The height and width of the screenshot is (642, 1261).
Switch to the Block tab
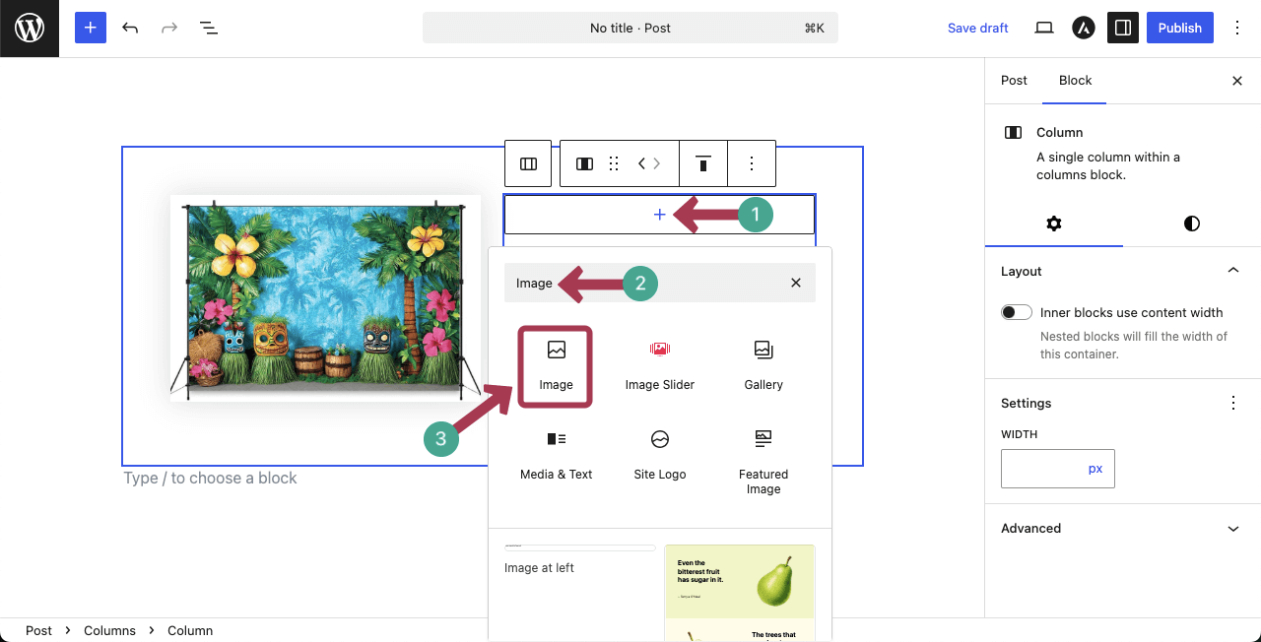click(1075, 81)
